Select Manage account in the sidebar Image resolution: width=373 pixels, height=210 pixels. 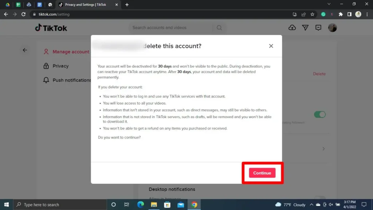click(x=66, y=52)
